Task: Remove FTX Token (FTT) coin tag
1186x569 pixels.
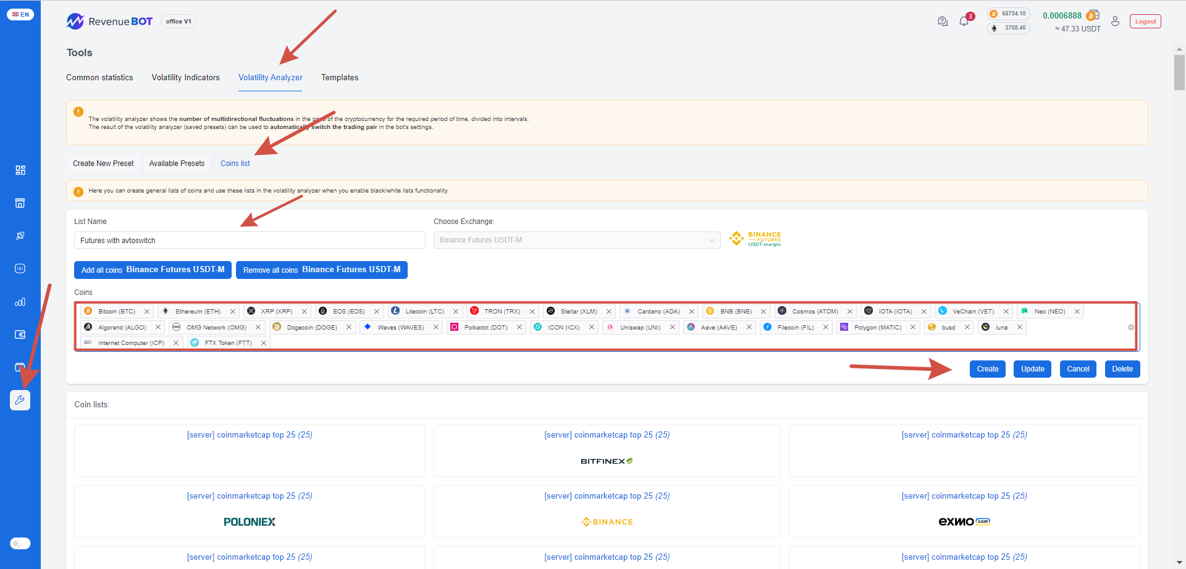Action: [264, 343]
